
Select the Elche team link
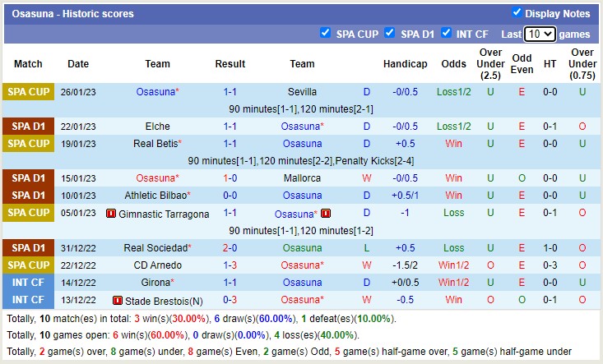[157, 127]
